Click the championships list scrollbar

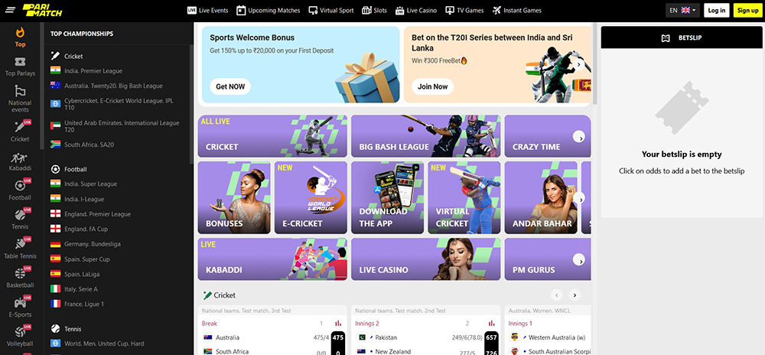(x=192, y=103)
